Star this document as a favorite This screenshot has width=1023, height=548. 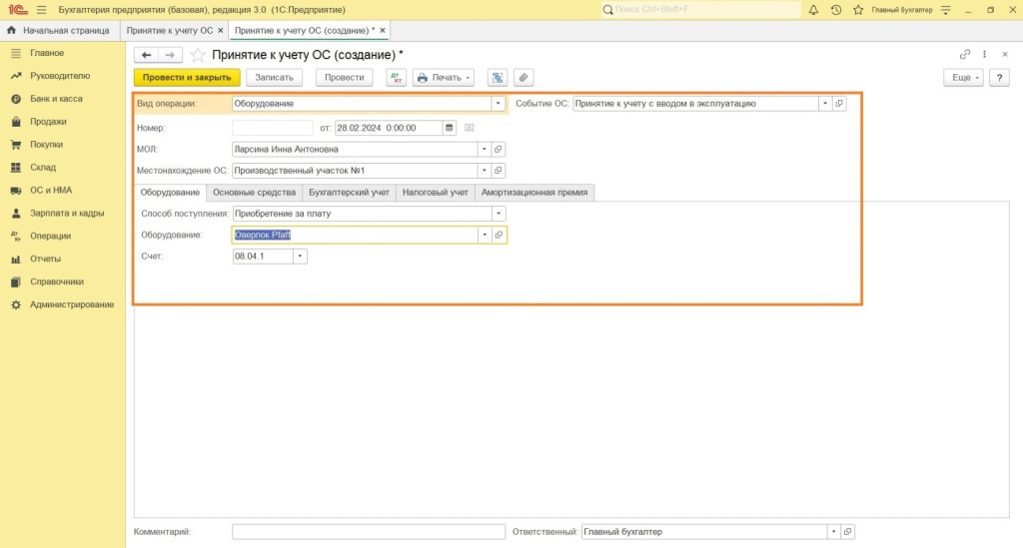198,55
